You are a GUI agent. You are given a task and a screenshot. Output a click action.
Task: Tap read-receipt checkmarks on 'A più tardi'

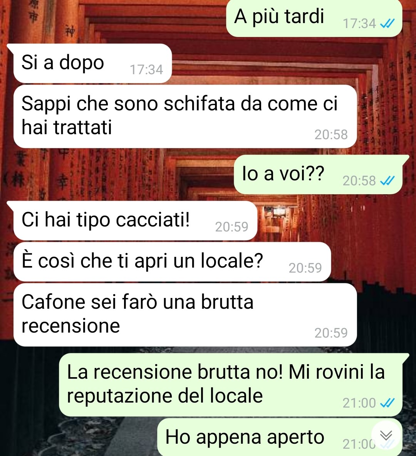pyautogui.click(x=387, y=23)
